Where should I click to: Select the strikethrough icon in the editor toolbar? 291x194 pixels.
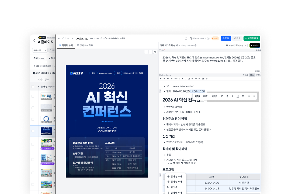coord(192,79)
